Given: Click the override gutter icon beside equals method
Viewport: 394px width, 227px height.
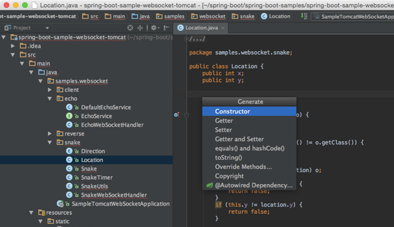Looking at the screenshot, I should pos(177,115).
